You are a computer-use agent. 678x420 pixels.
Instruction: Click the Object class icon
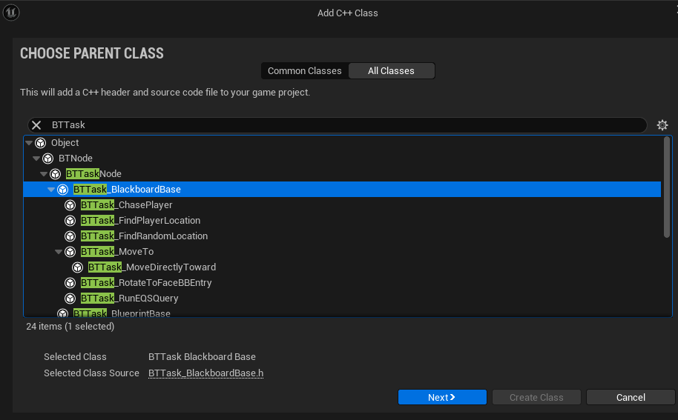click(x=41, y=143)
